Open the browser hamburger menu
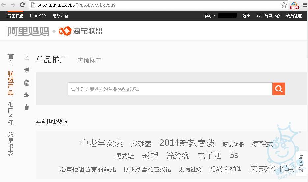 tap(305, 5)
